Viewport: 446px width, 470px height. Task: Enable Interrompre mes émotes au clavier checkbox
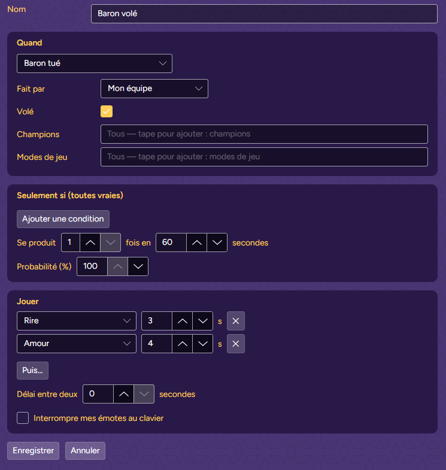[x=23, y=418]
